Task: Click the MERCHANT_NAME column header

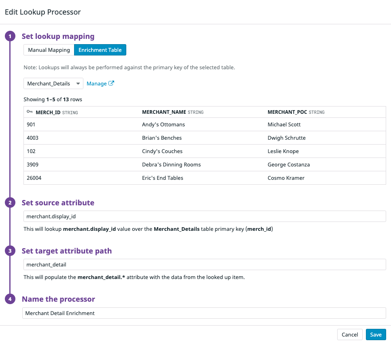Action: 164,112
